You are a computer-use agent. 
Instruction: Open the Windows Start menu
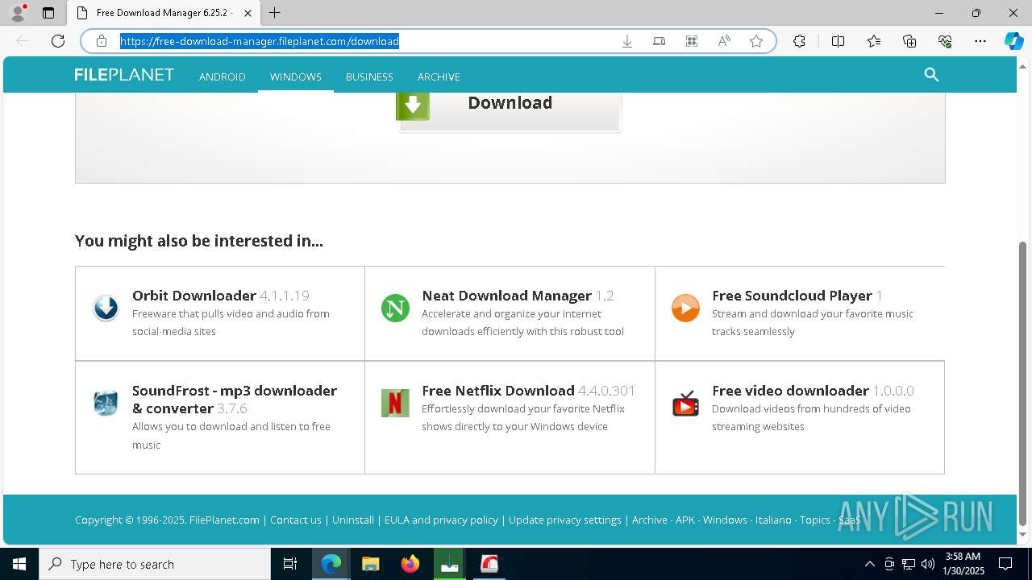tap(19, 564)
